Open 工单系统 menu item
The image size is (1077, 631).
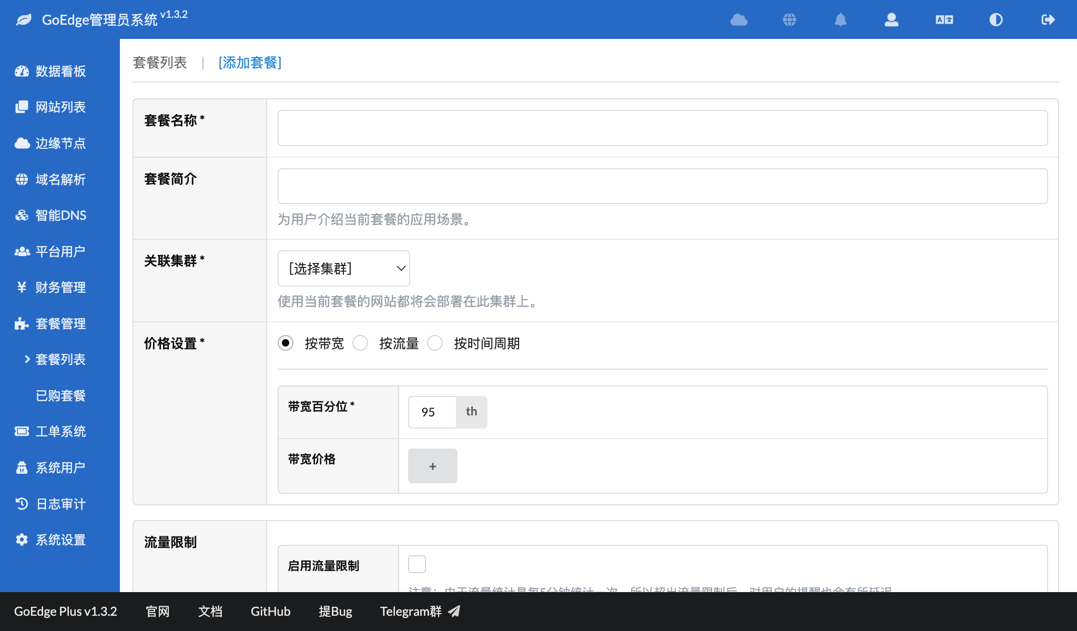pos(60,431)
